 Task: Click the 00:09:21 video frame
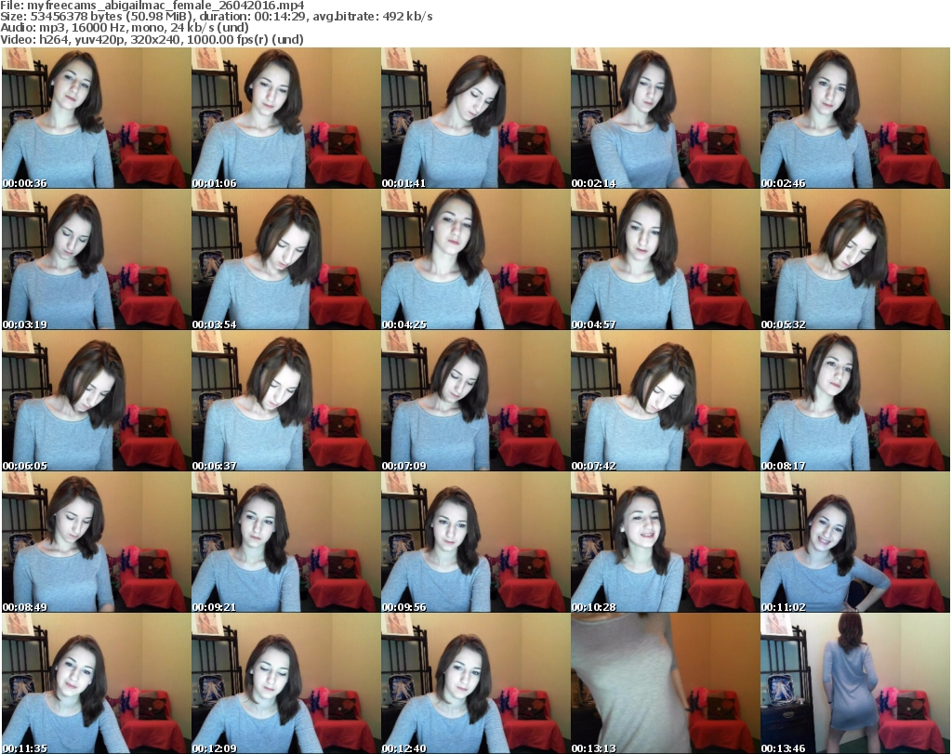286,542
